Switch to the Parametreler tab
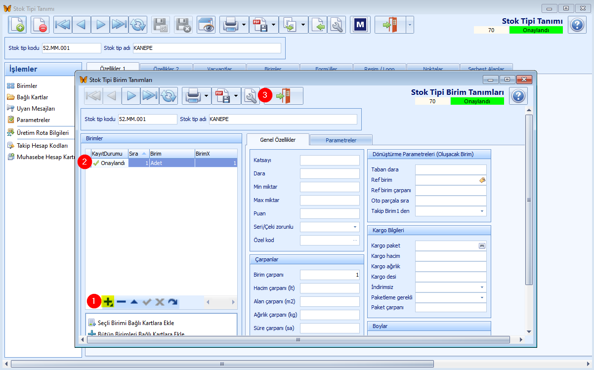The image size is (594, 370). (341, 140)
